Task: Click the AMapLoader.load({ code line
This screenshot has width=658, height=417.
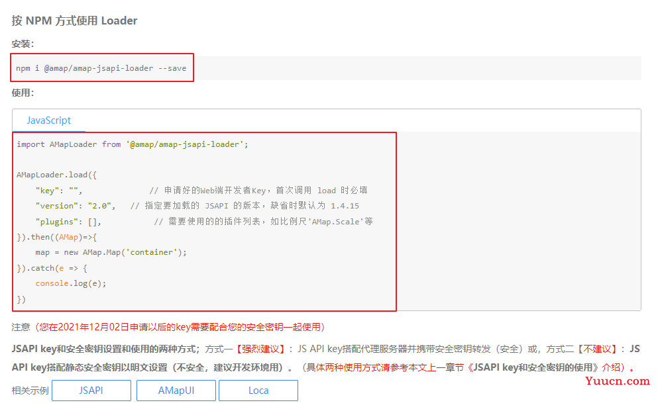Action: [x=56, y=175]
